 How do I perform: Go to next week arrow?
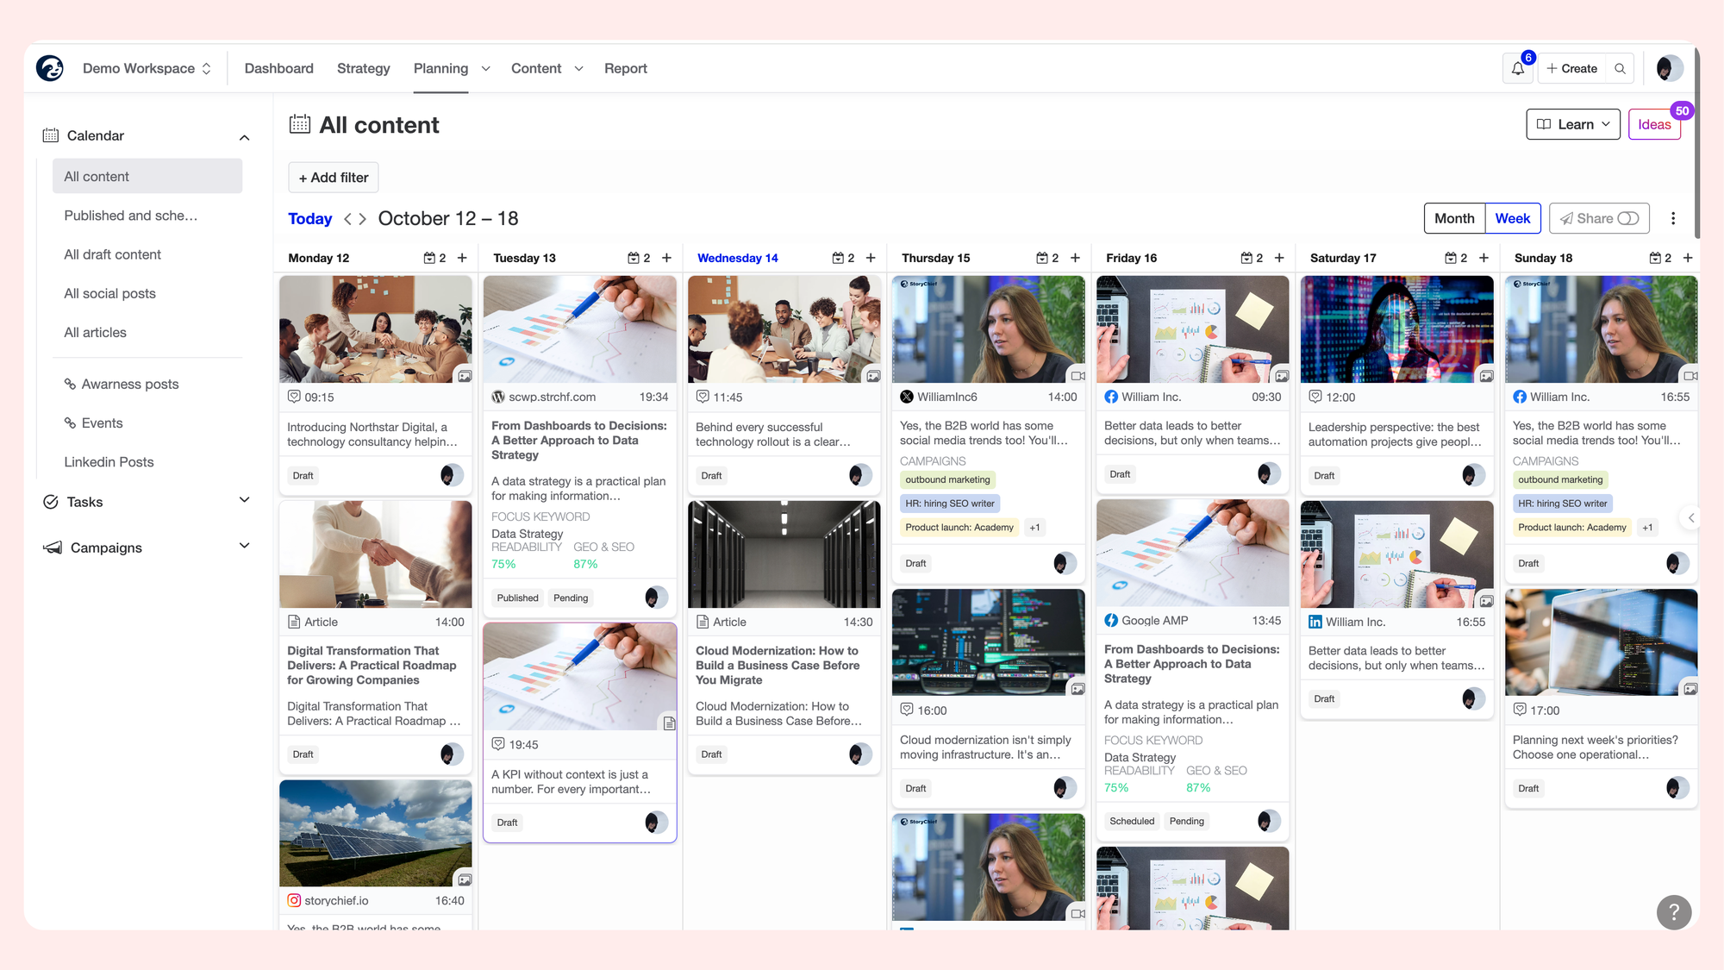pyautogui.click(x=363, y=219)
